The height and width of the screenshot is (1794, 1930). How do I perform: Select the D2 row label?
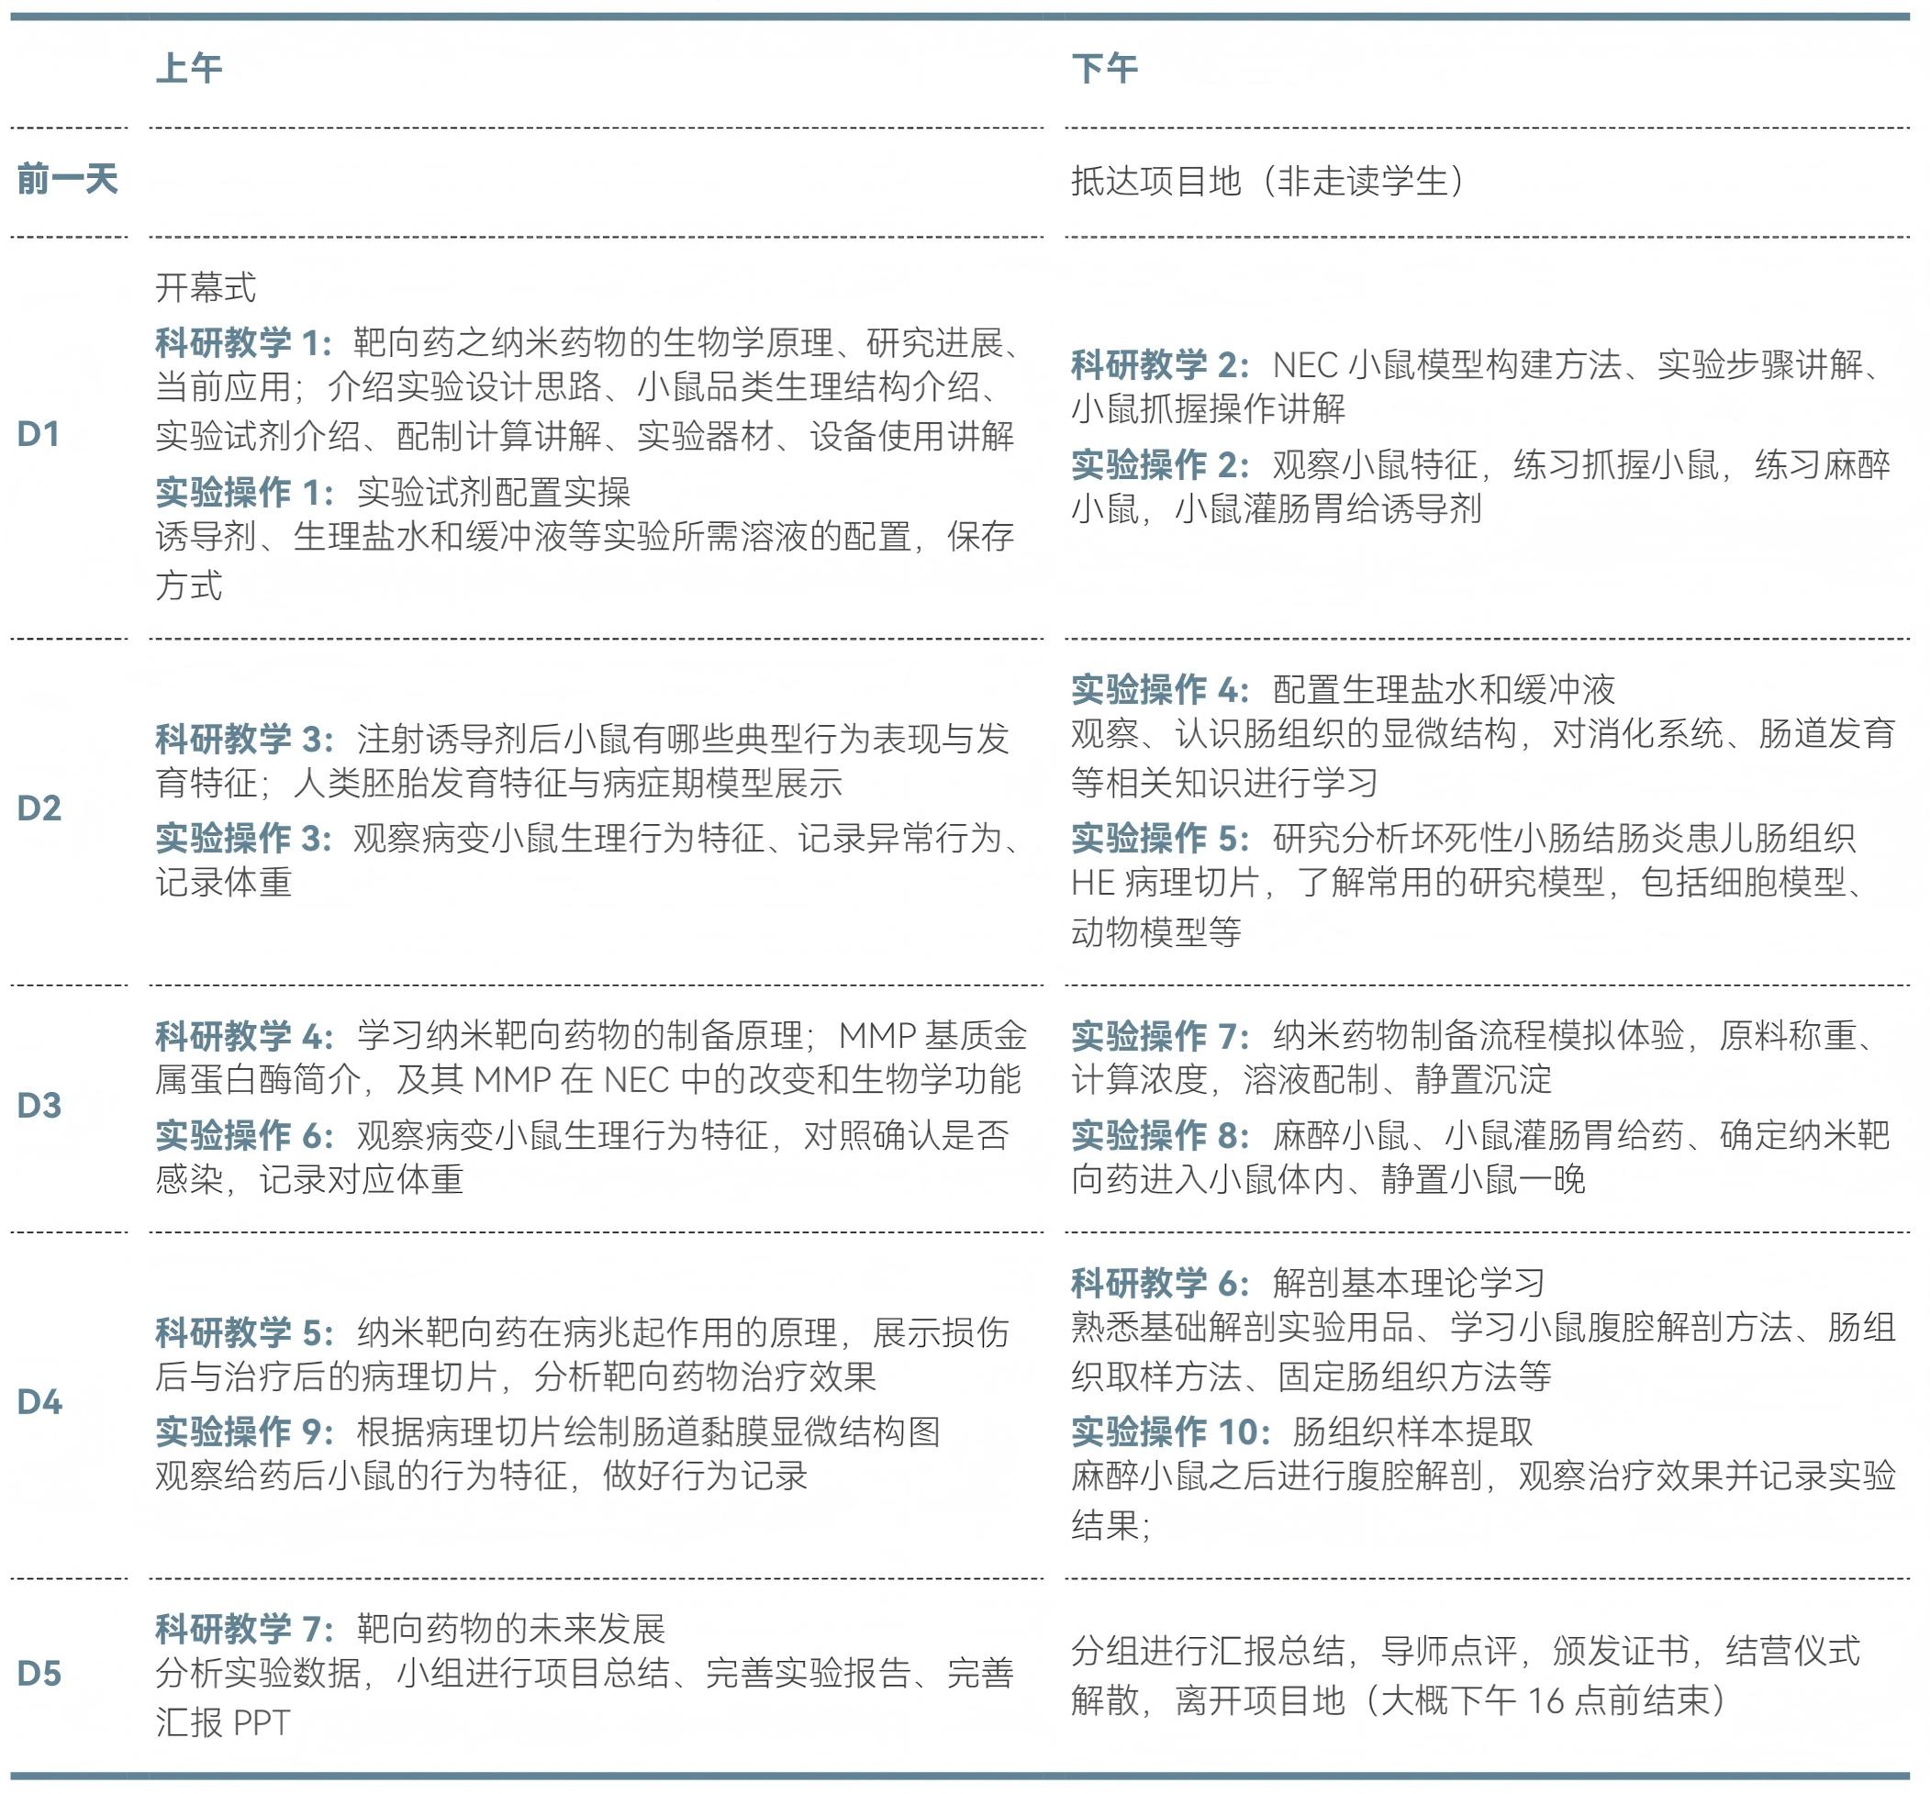point(39,808)
